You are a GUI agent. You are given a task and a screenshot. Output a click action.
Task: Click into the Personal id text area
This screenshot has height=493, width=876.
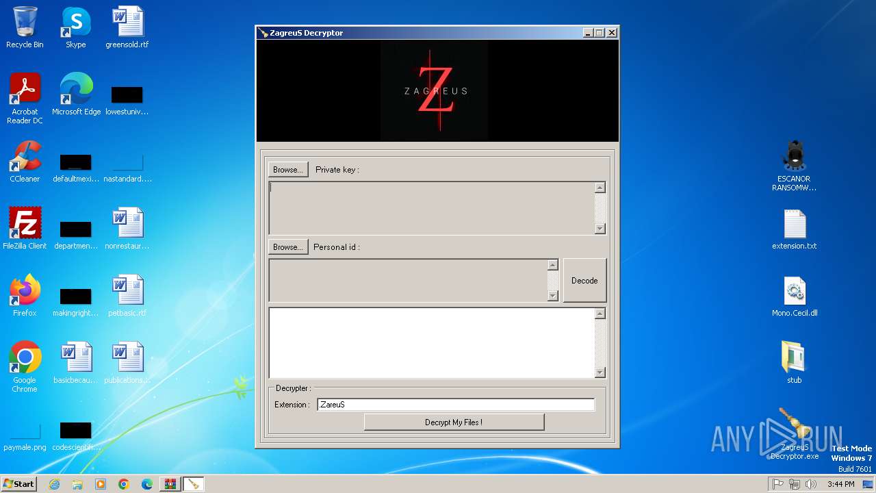pyautogui.click(x=409, y=280)
